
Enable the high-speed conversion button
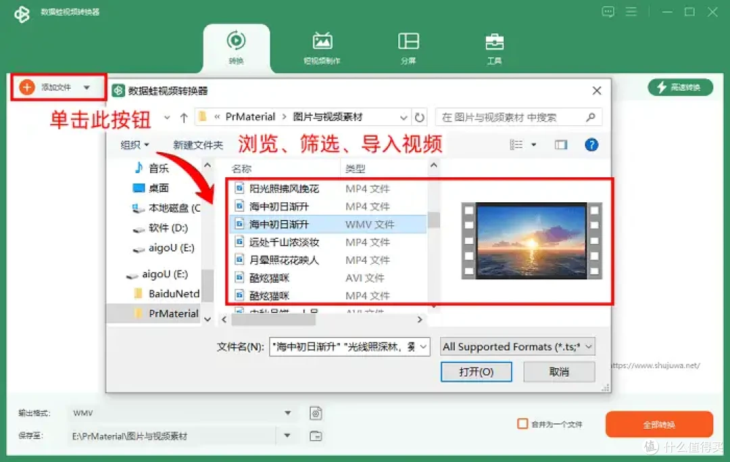click(680, 87)
